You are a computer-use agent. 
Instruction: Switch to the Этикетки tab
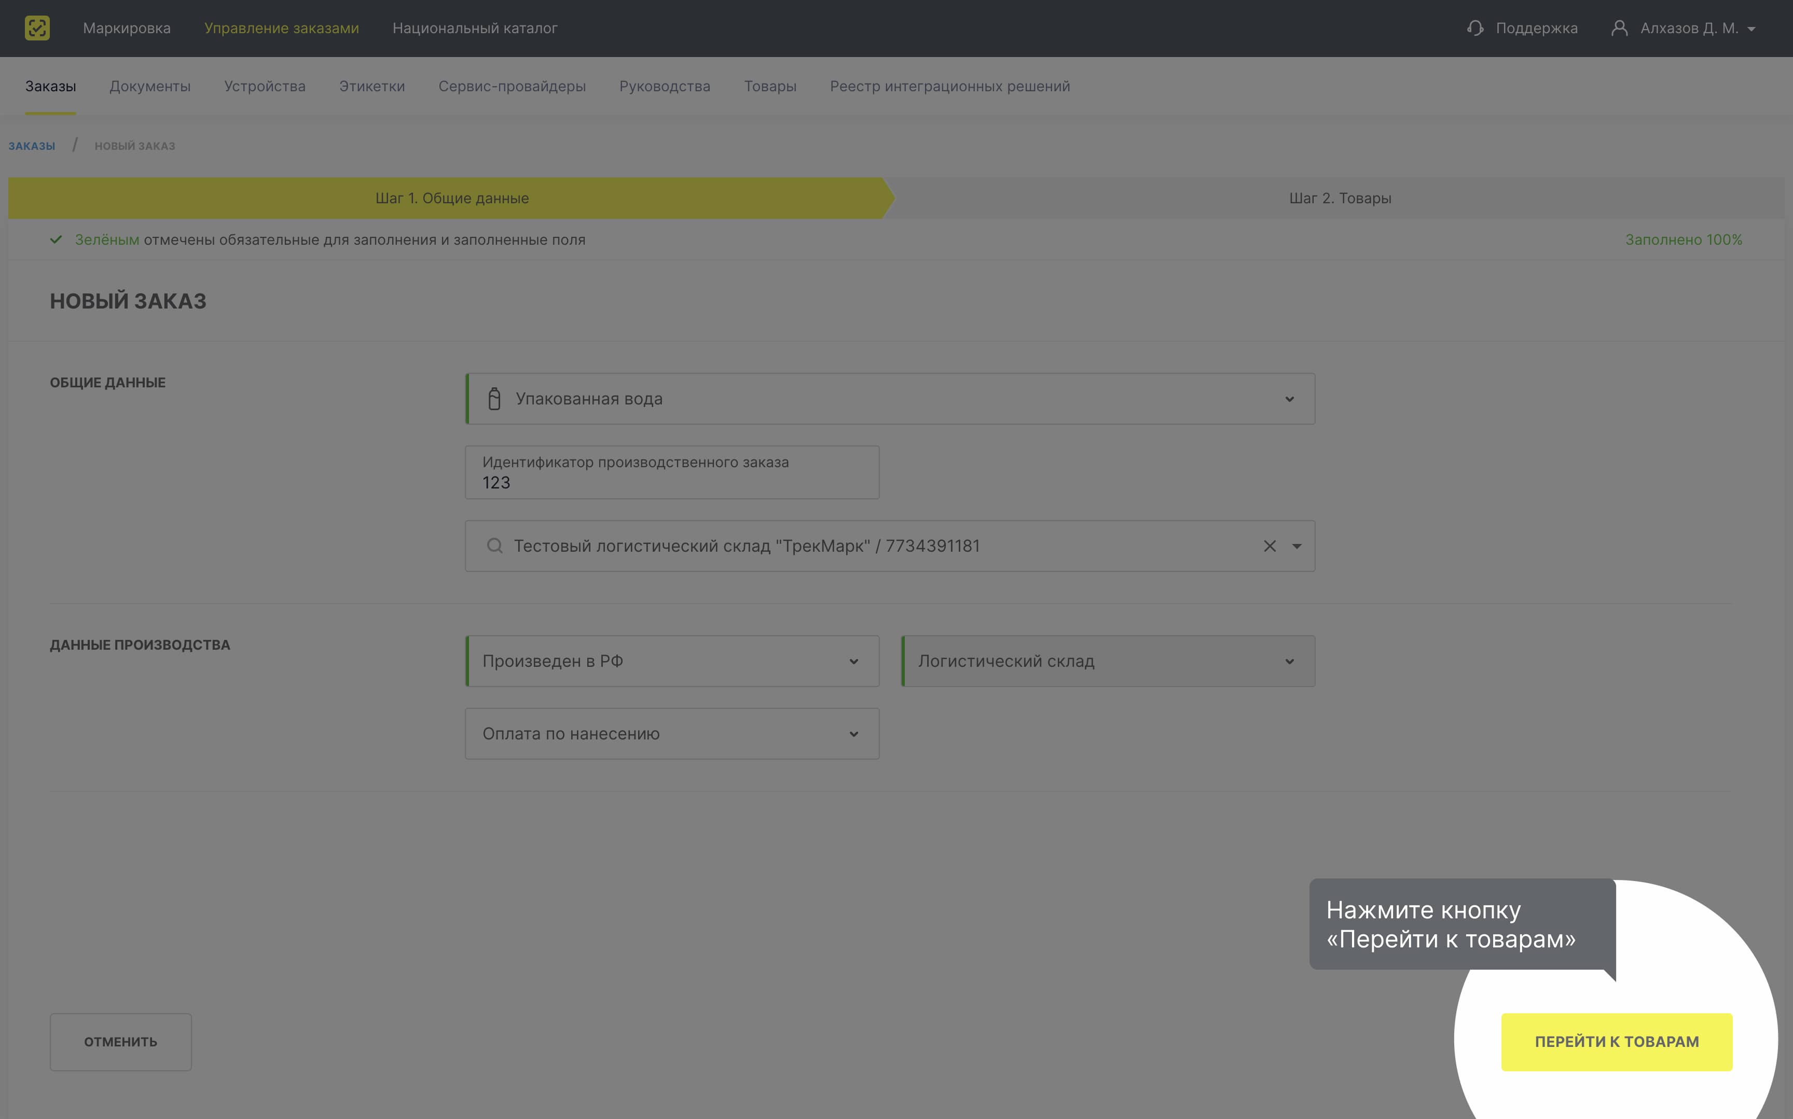(x=371, y=86)
